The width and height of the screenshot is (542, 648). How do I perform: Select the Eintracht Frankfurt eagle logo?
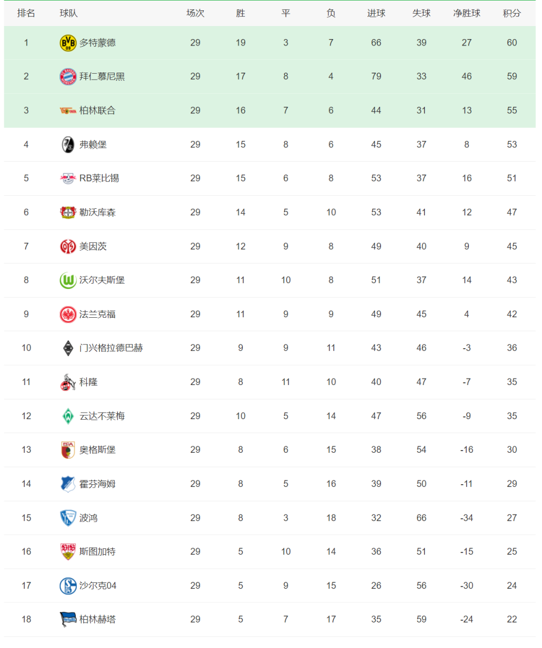(68, 315)
